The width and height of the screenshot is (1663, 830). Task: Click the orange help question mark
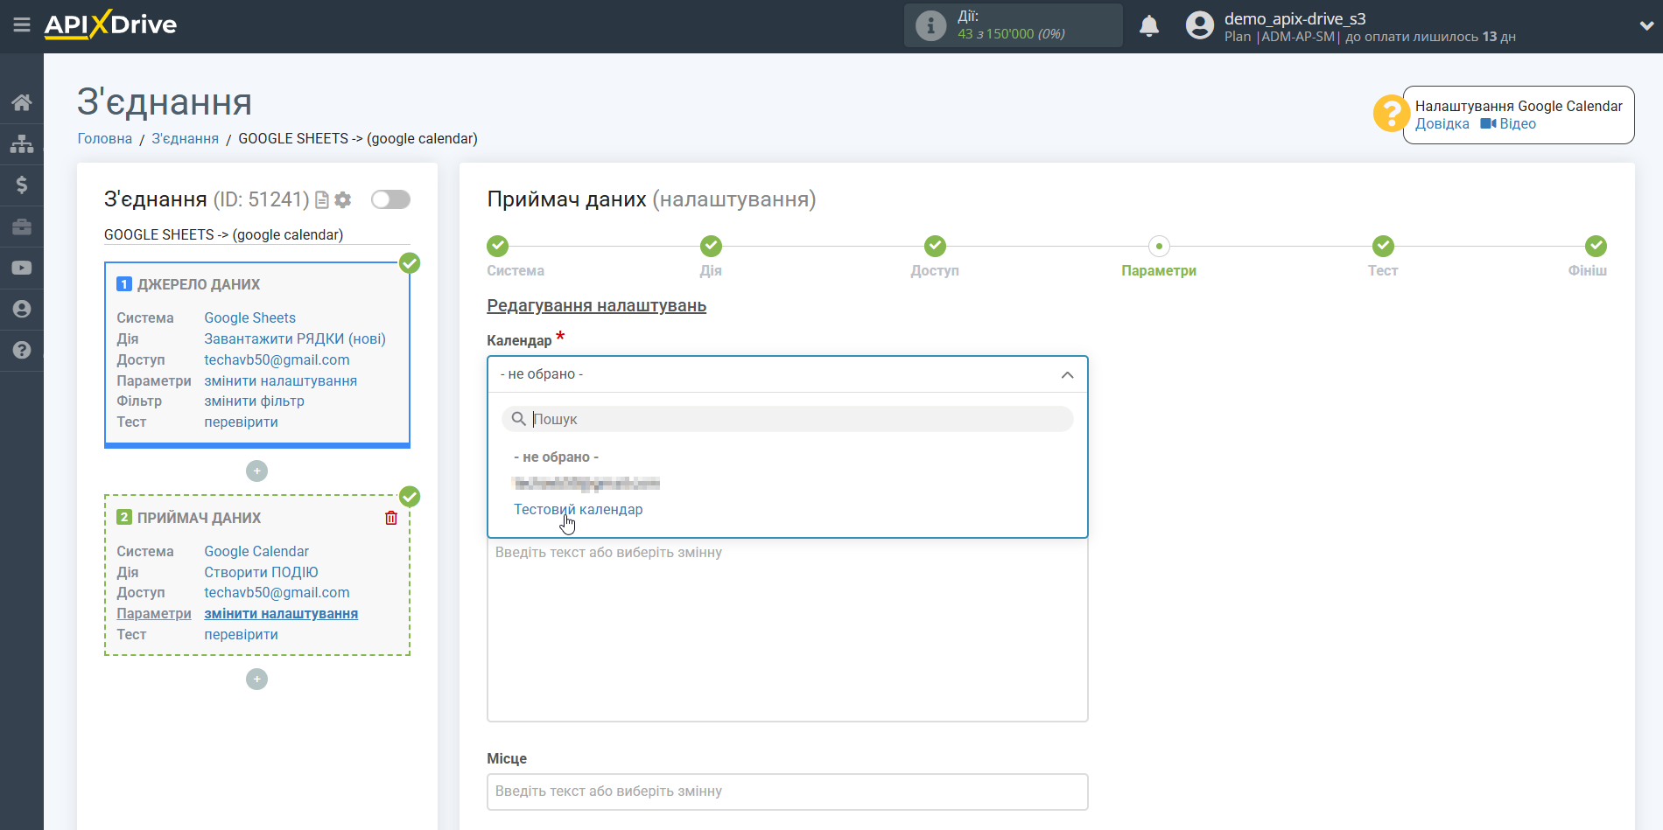[x=1390, y=114]
